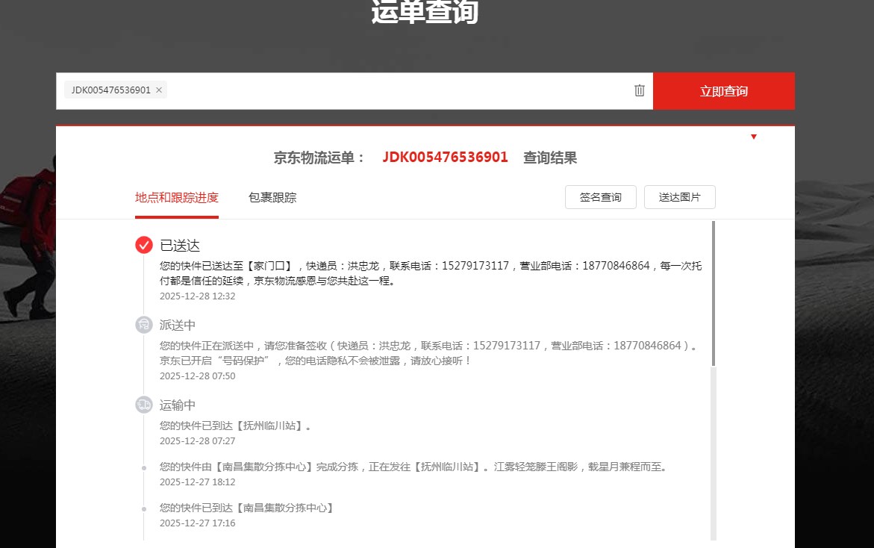Screen dimensions: 874x548
Task: Remove the JDK005476536901 tag with its X
Action: (159, 90)
